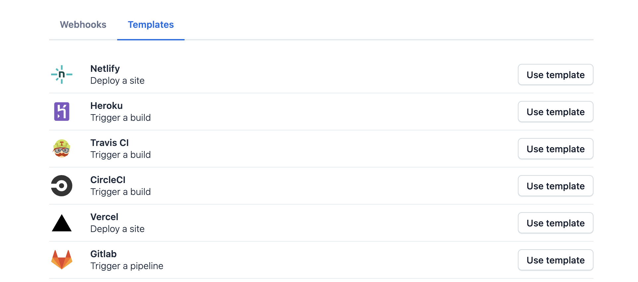Click the Travis CI mascot icon

62,149
